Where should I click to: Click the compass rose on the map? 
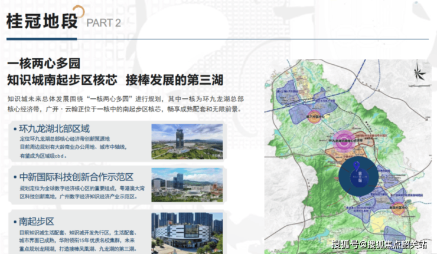(x=419, y=73)
